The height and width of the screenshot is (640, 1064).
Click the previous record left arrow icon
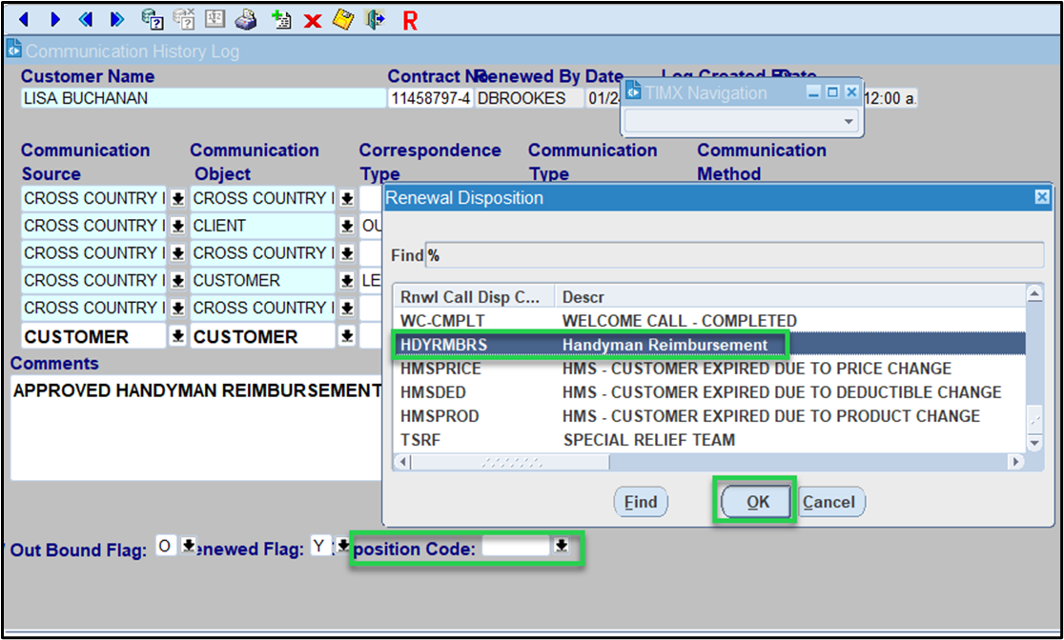tap(24, 19)
